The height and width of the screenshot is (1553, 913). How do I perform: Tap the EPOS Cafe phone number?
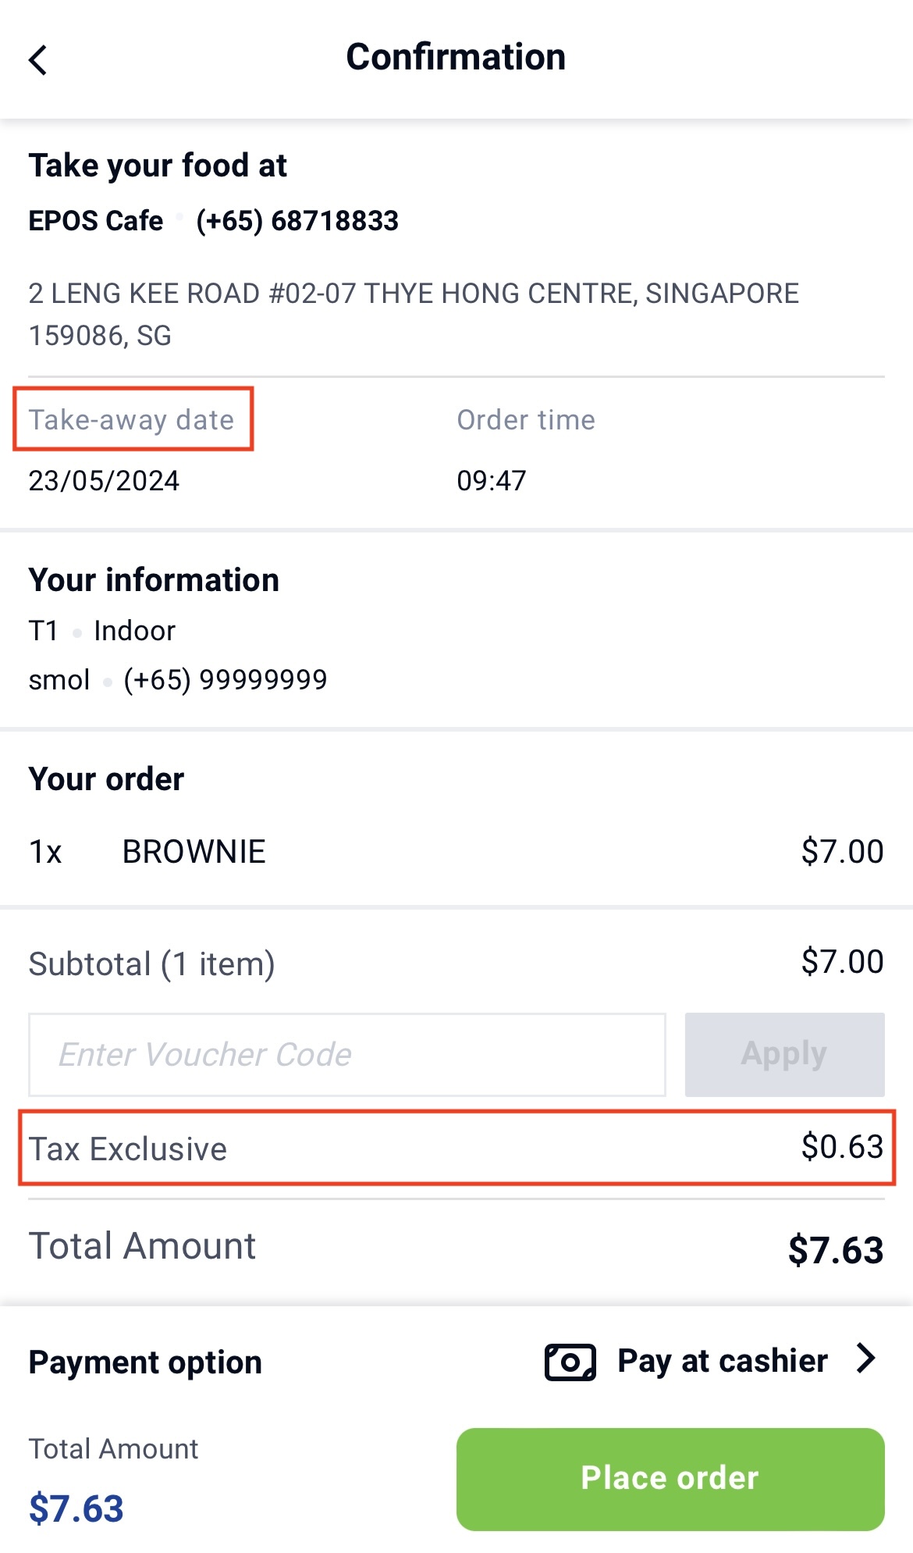297,221
